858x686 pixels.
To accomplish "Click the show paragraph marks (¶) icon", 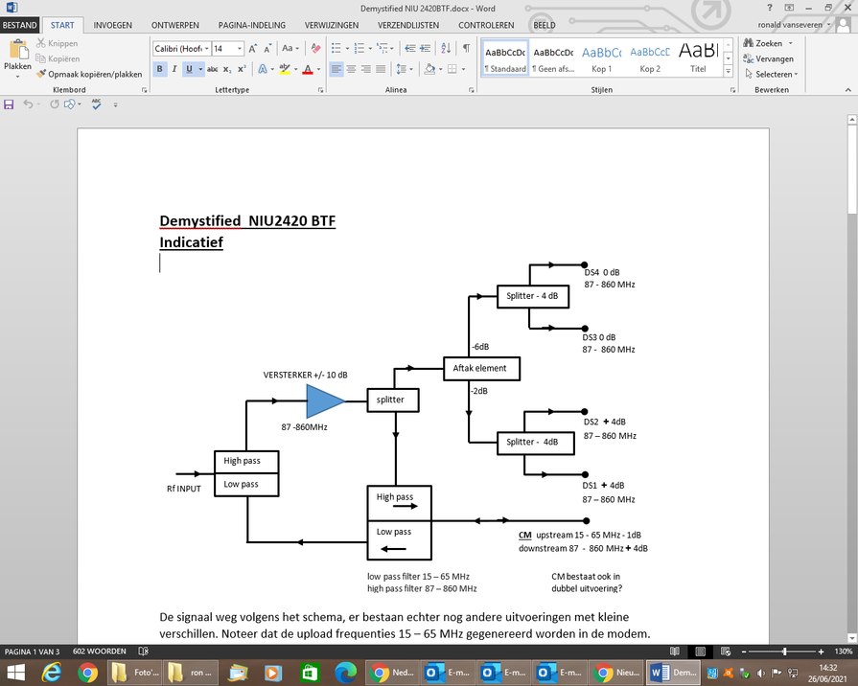I will click(x=466, y=48).
